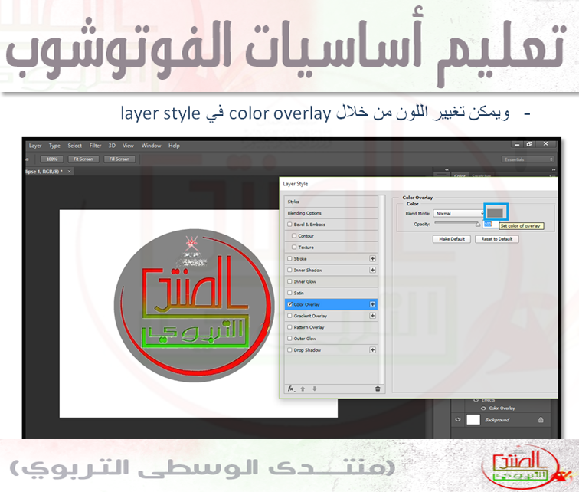This screenshot has width=579, height=492.
Task: Open the Essentials workspace dropdown
Action: coord(527,159)
